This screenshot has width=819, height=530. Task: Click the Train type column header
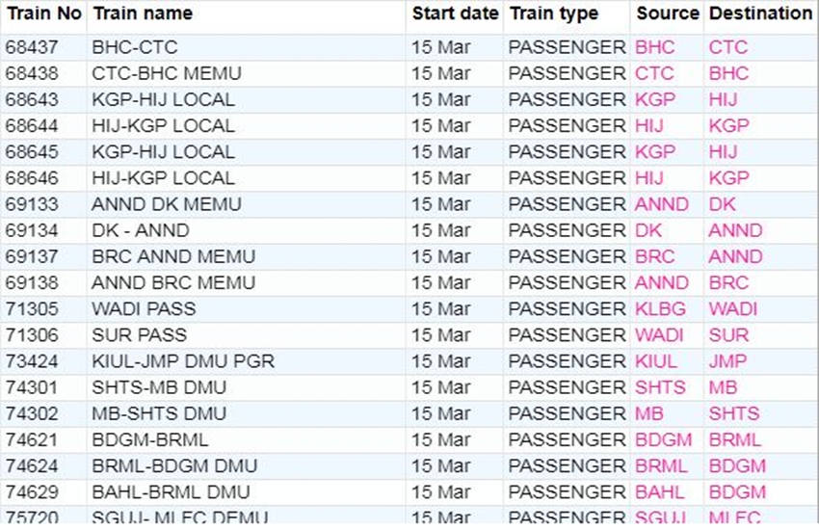click(x=553, y=13)
